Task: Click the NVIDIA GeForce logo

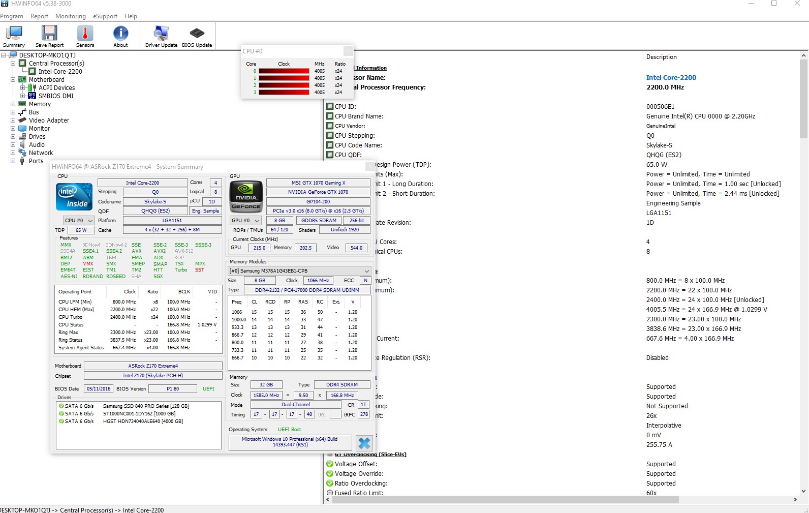Action: 246,196
